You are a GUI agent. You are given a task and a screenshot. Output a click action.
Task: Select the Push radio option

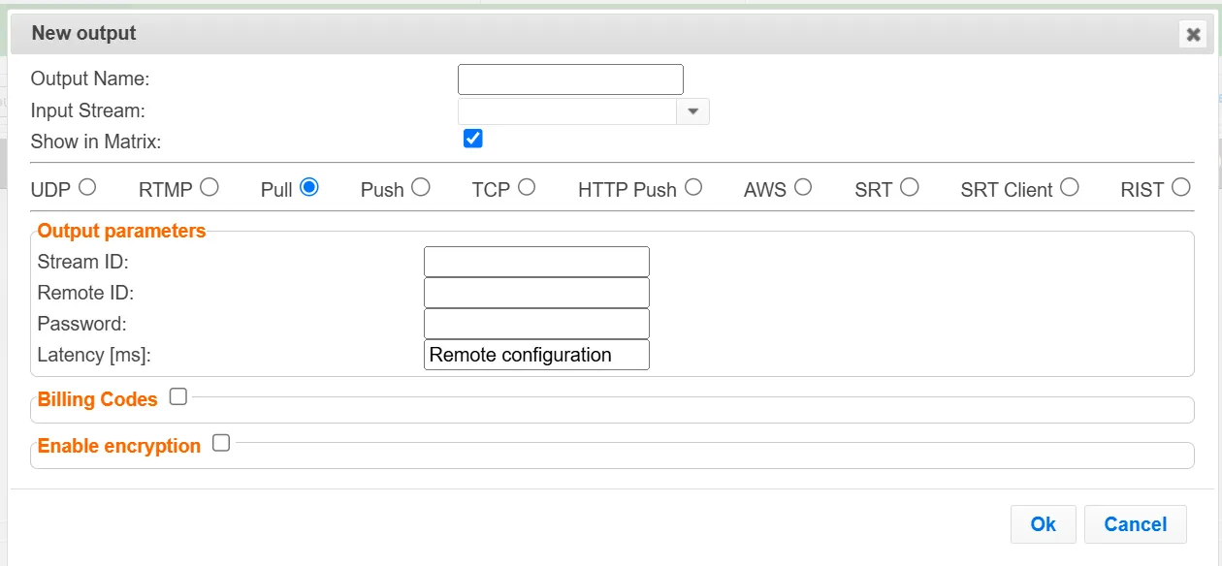point(421,187)
